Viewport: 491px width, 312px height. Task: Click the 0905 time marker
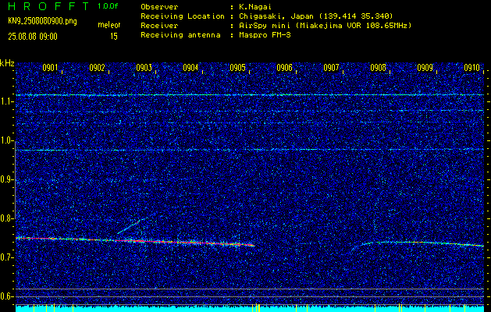pos(237,68)
